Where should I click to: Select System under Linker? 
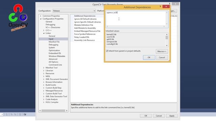tap(52, 48)
